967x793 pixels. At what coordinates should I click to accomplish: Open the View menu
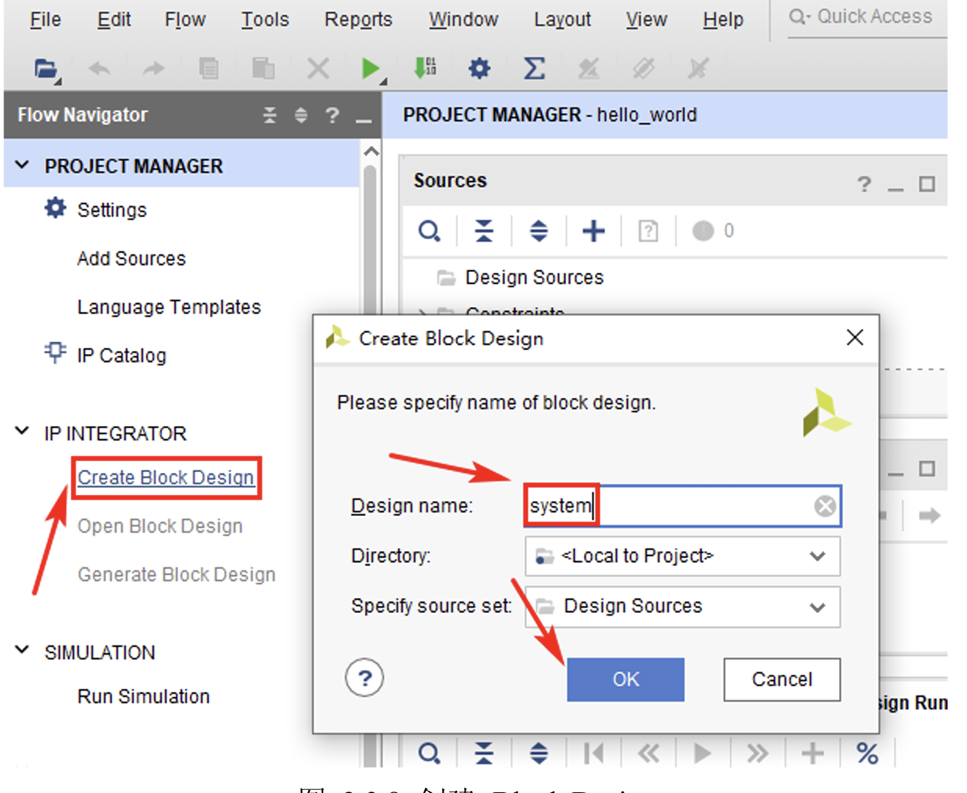coord(646,20)
